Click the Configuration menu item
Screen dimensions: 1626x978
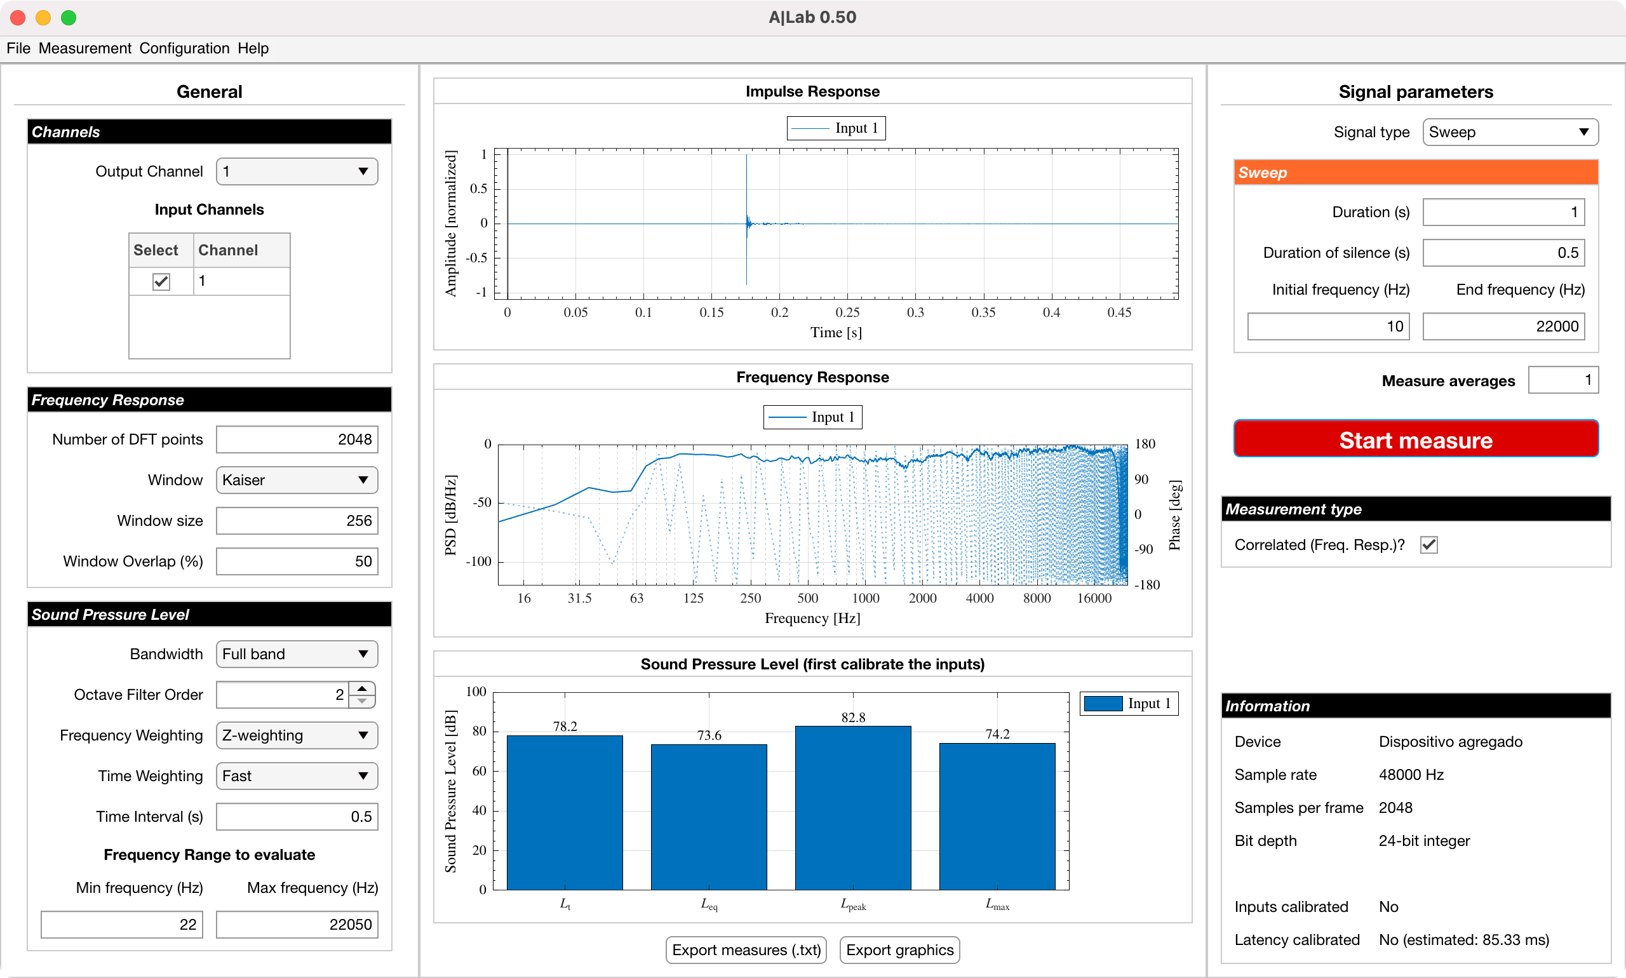[187, 48]
